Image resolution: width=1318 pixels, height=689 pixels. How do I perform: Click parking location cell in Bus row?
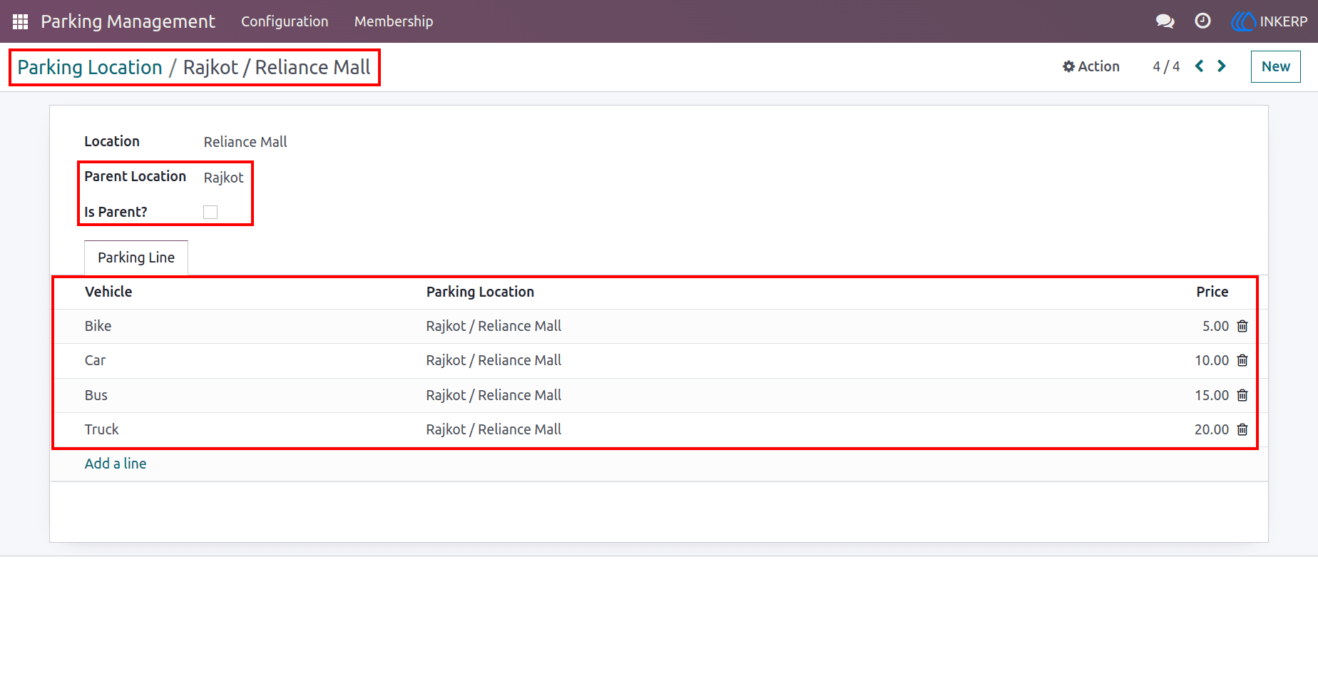tap(494, 395)
